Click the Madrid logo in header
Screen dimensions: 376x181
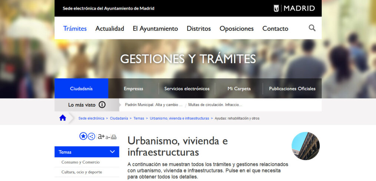(294, 8)
